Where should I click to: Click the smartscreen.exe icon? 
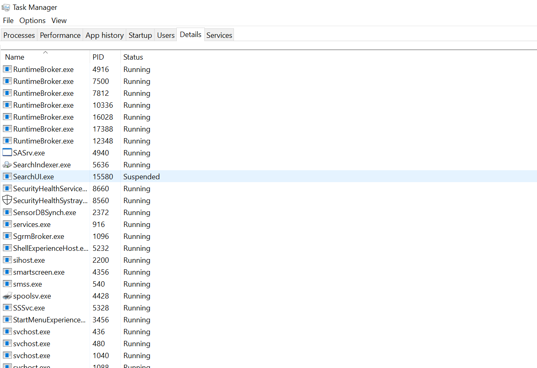(7, 272)
